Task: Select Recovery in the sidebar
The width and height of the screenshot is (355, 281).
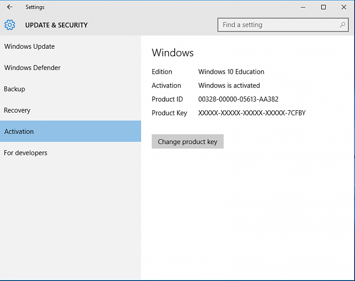Action: [x=71, y=110]
